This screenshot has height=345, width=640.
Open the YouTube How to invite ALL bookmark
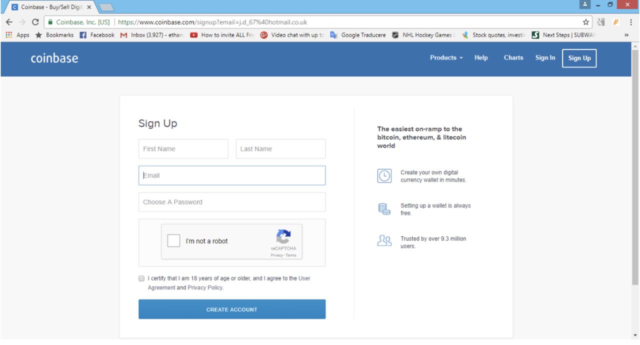222,35
